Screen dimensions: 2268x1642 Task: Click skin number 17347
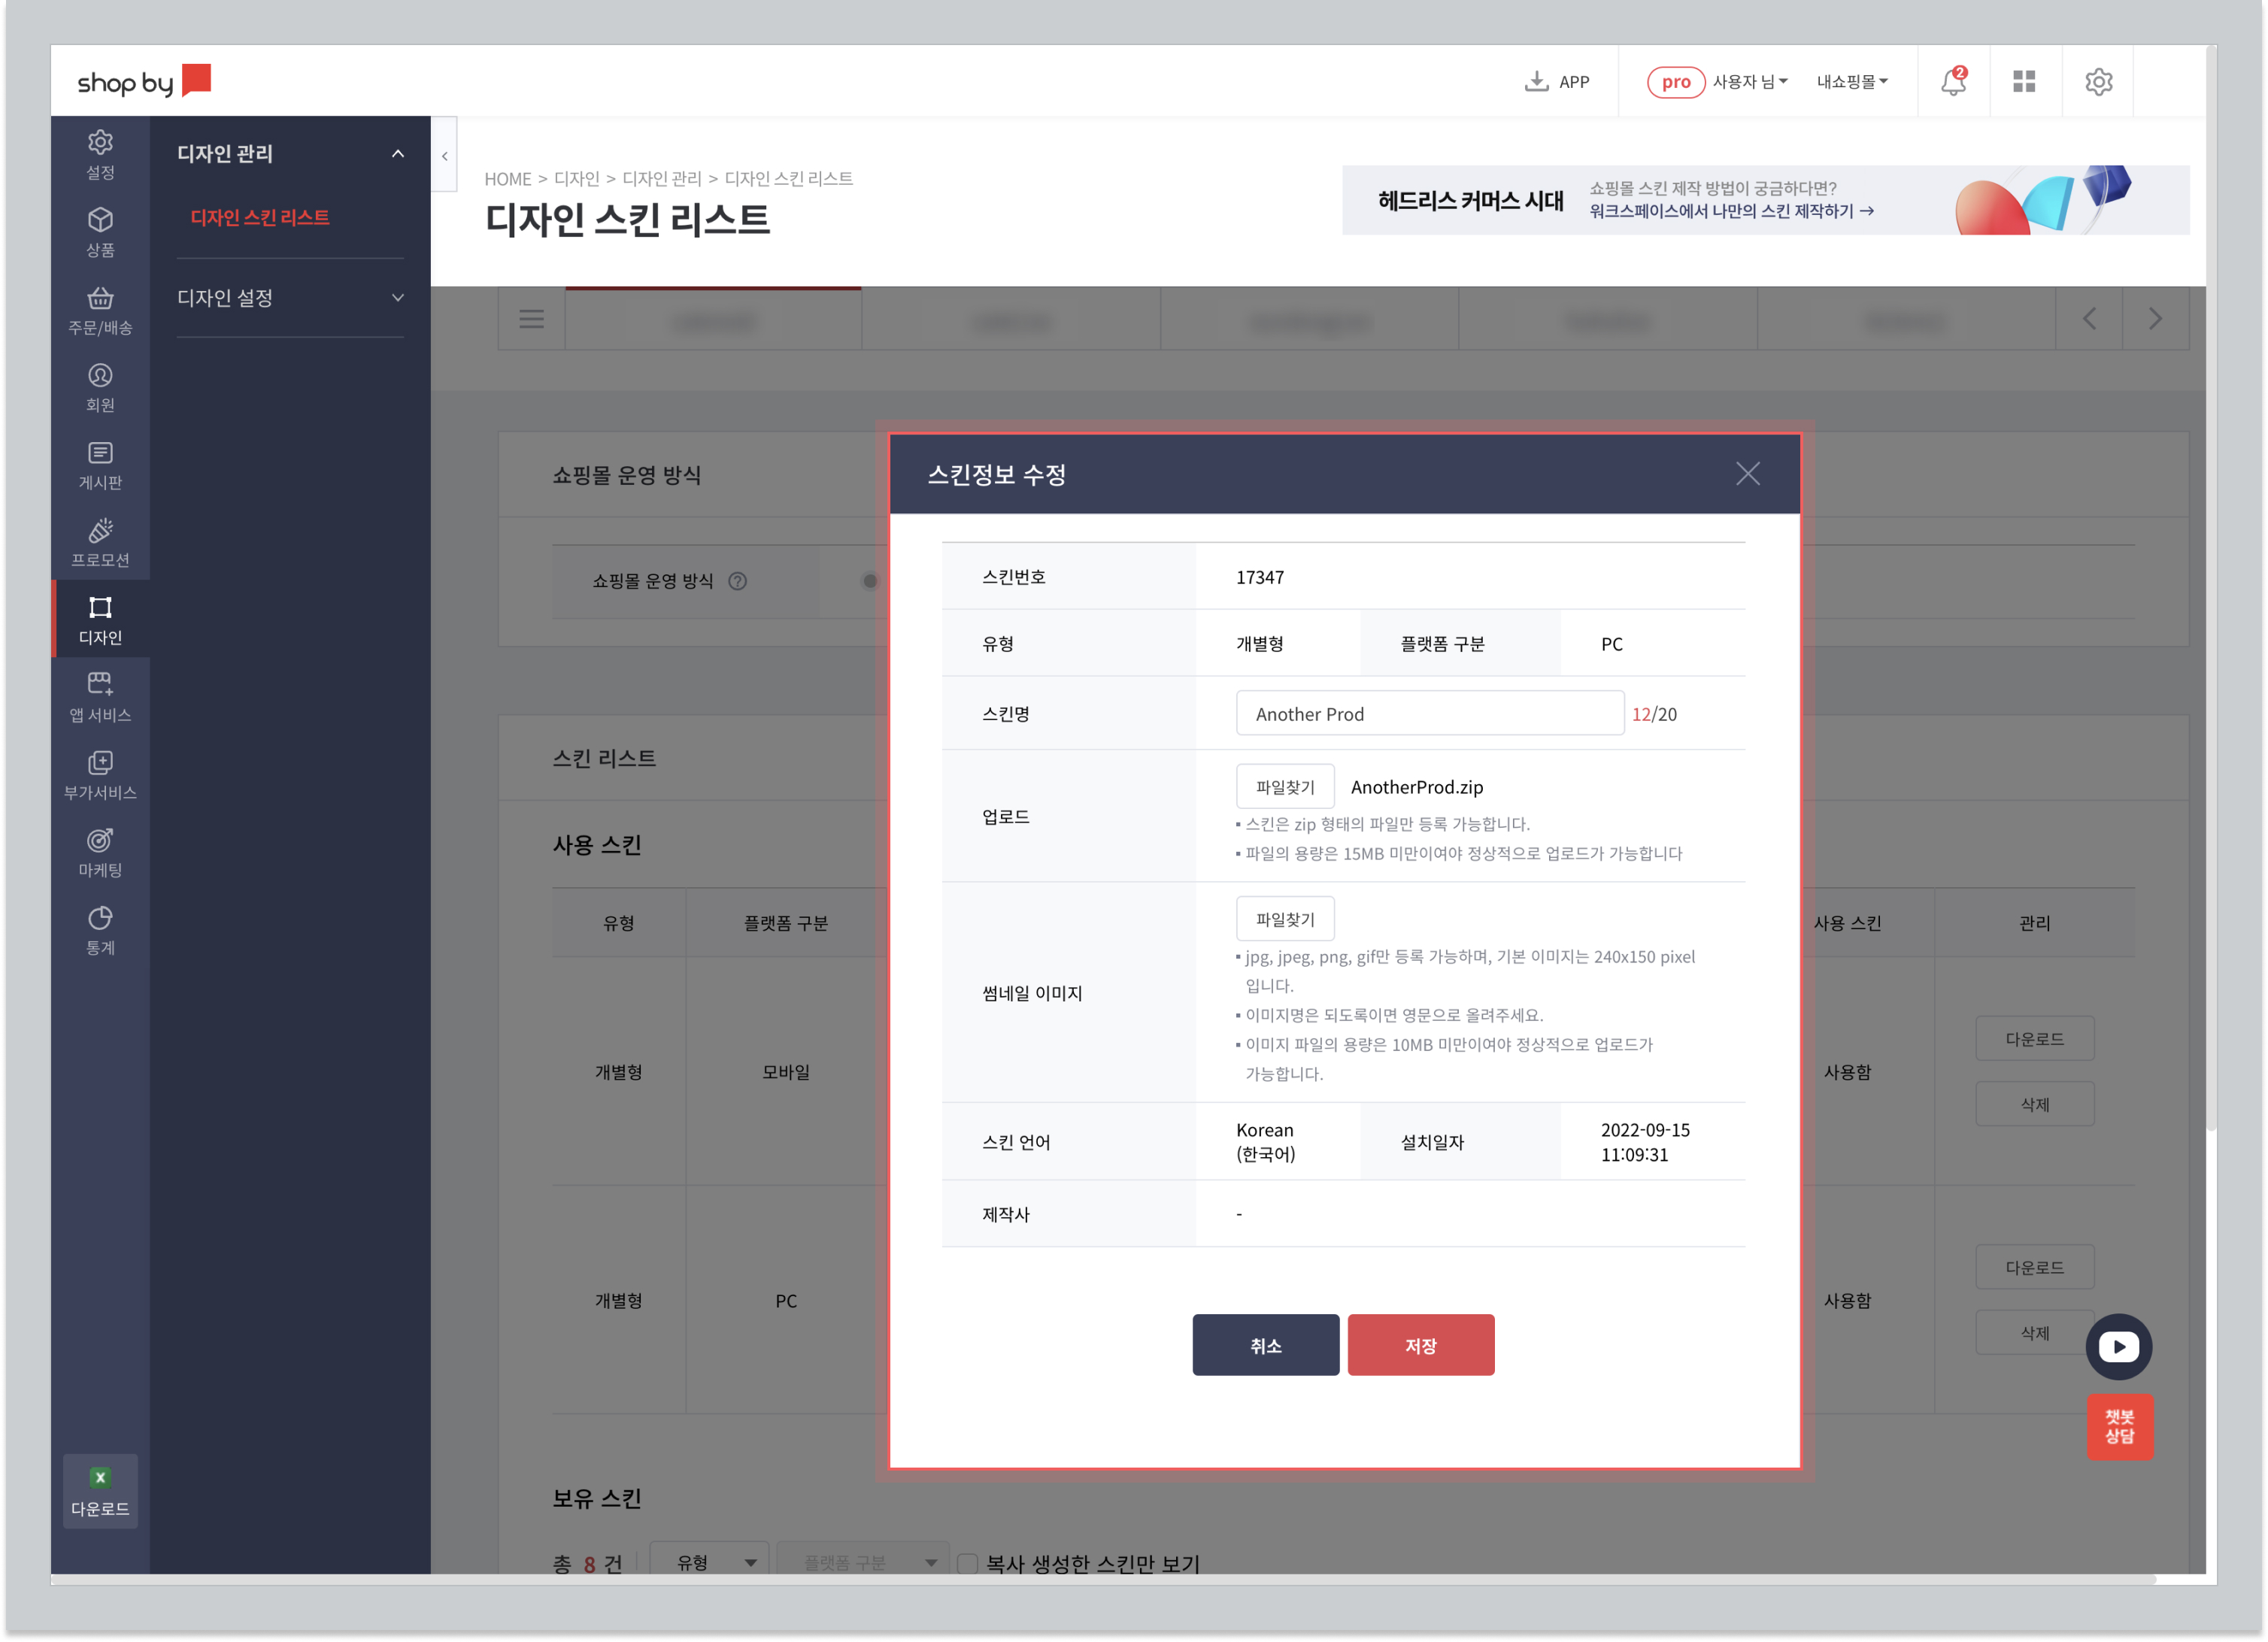(1259, 577)
